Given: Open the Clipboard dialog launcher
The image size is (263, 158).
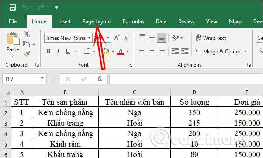Looking at the screenshot, I should click(x=37, y=65).
